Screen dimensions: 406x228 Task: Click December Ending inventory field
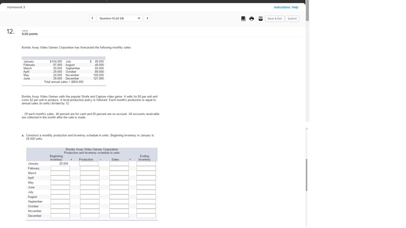(146, 216)
